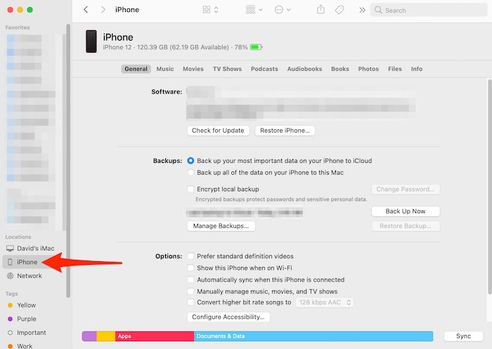Viewport: 492px width, 349px height.
Task: Open the ellipsis action menu
Action: pos(283,10)
